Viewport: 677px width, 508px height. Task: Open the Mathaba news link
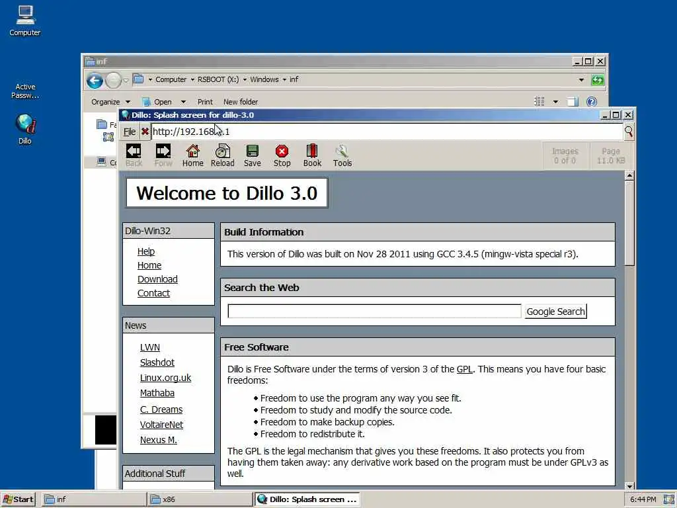coord(157,393)
